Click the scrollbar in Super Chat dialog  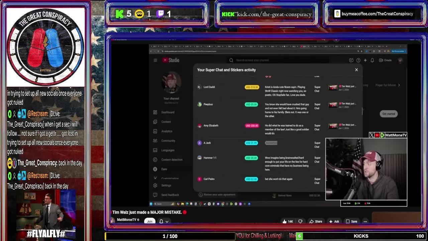[x=363, y=111]
